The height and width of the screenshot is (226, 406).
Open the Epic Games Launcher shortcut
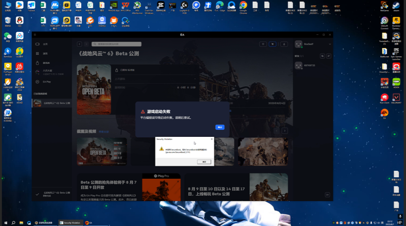click(396, 54)
